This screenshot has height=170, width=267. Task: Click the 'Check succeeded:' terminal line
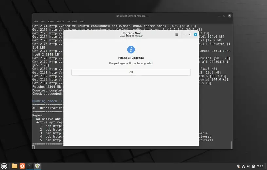point(47,94)
